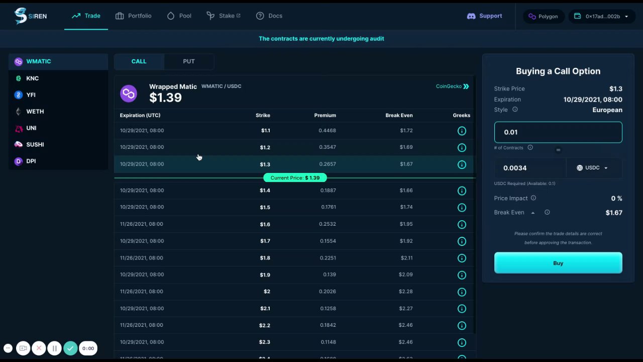
Task: Click the Break Even column header
Action: (399, 116)
